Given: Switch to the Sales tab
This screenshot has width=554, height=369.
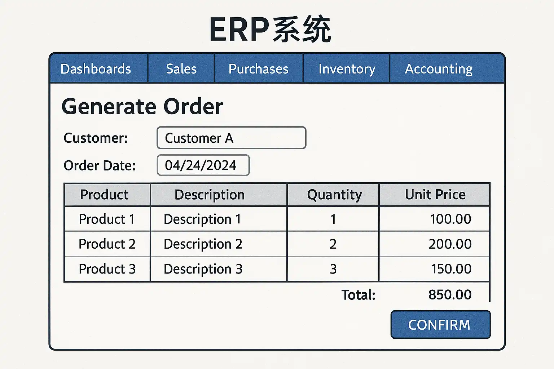Looking at the screenshot, I should tap(181, 69).
